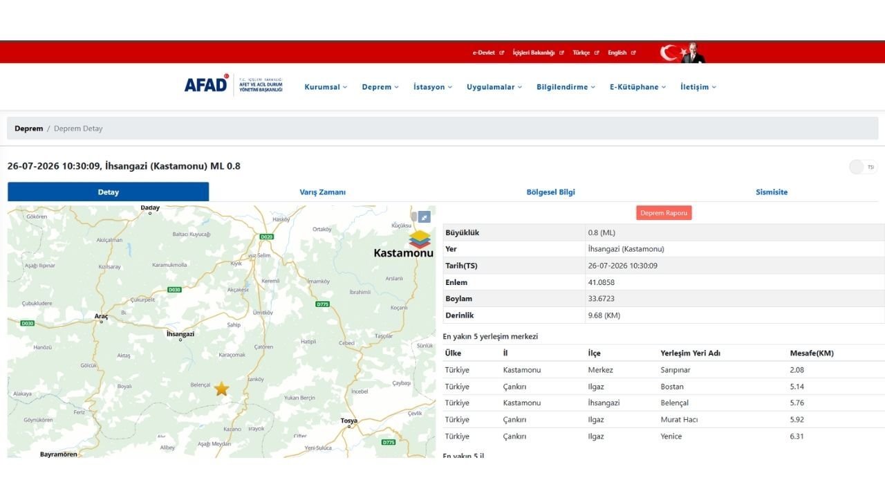Click İhsangazi label on the map
Image resolution: width=885 pixels, height=498 pixels.
click(180, 334)
